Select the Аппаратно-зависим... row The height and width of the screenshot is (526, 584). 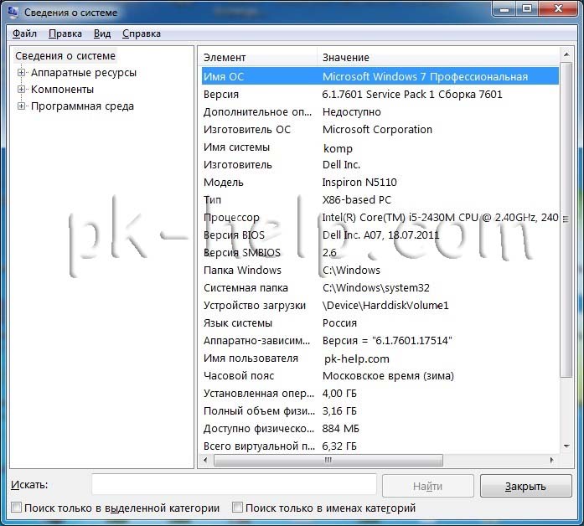380,340
